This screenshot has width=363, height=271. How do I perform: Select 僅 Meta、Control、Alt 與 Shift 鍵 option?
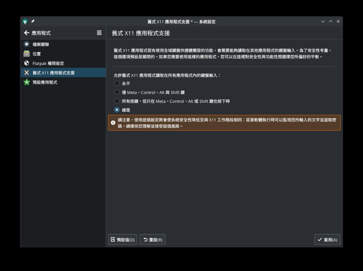point(117,92)
